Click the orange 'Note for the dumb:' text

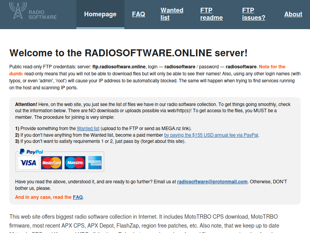click(272, 67)
